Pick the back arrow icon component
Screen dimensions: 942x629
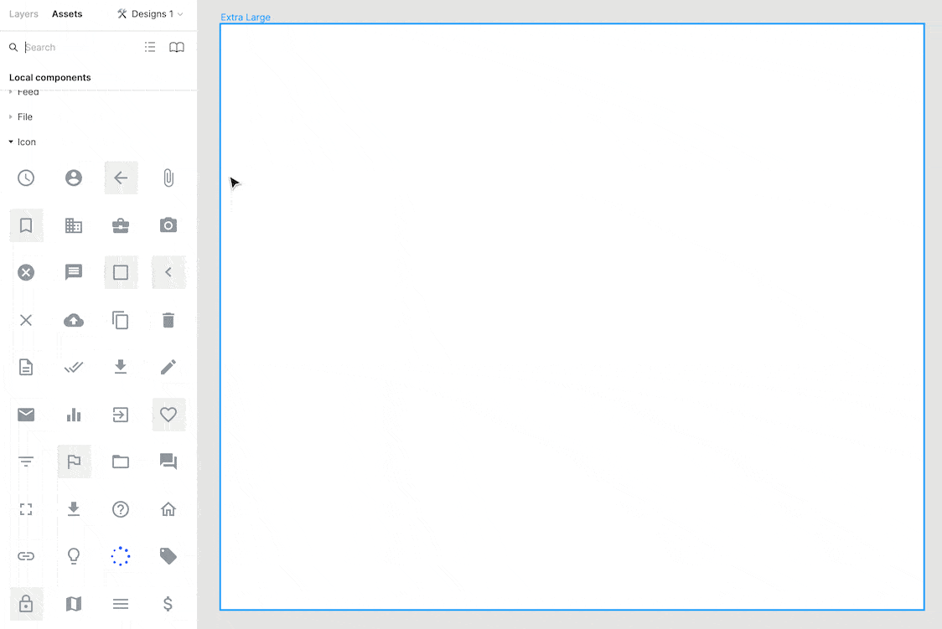121,178
